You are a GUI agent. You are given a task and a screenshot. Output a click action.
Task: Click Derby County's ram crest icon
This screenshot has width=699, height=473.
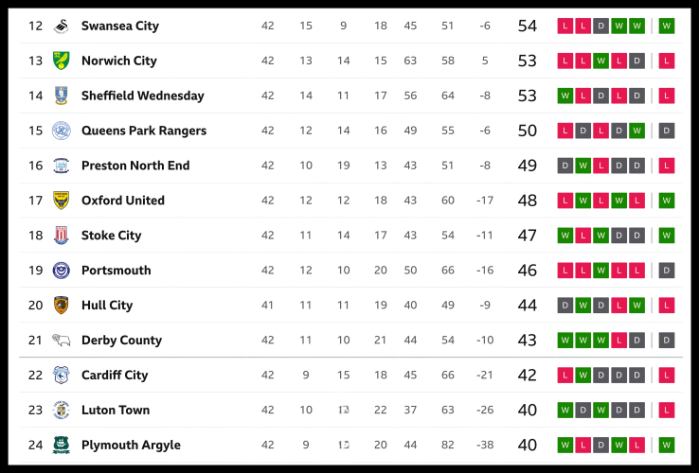tap(62, 341)
